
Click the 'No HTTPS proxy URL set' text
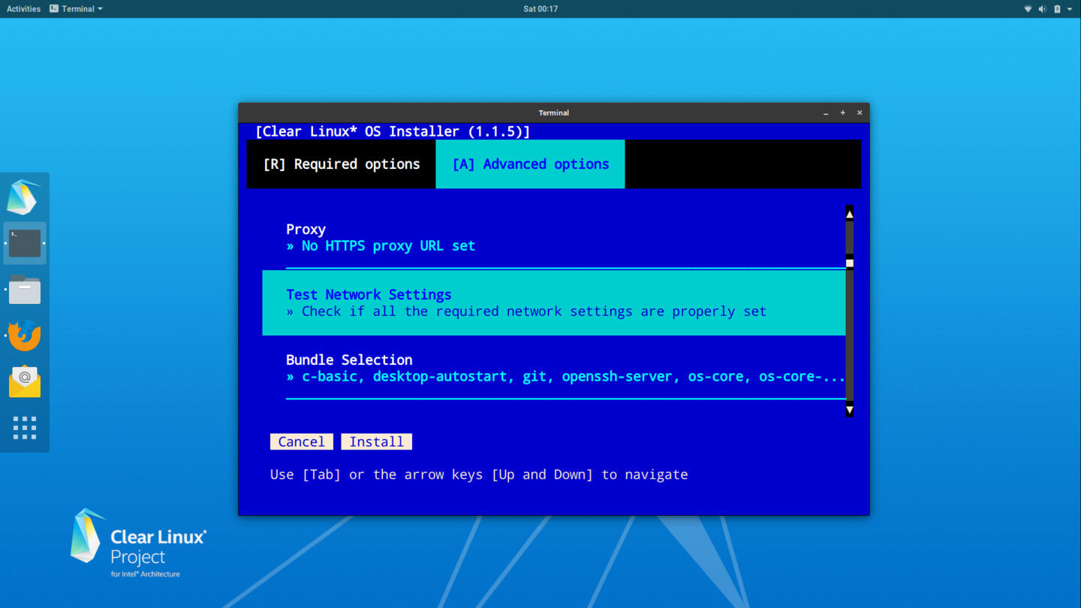coord(388,245)
